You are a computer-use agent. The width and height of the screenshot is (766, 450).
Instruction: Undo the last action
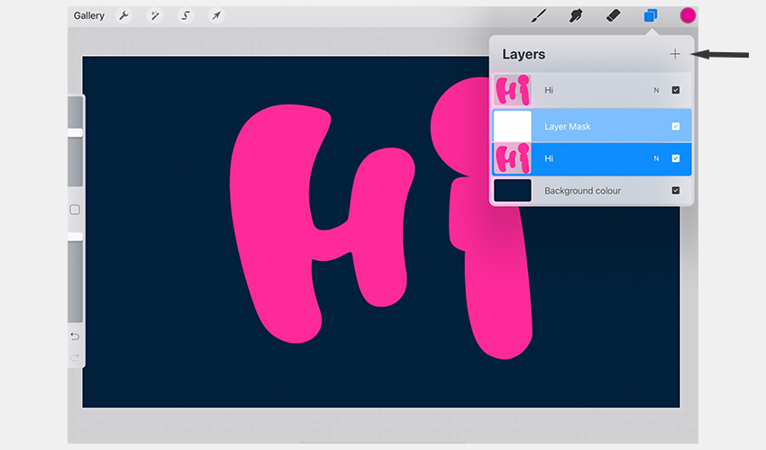click(75, 337)
